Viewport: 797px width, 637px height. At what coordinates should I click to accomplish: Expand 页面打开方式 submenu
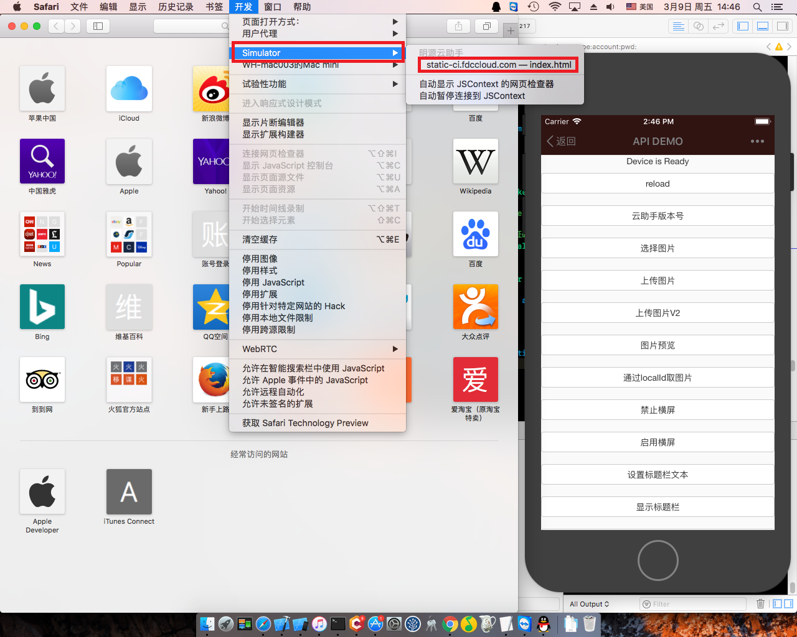[318, 22]
